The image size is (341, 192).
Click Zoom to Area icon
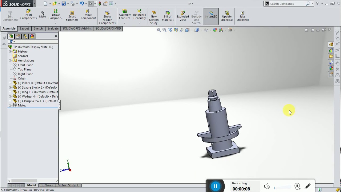coord(164,30)
